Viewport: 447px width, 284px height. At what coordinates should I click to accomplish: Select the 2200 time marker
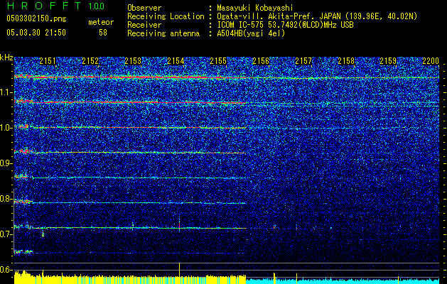(430, 62)
